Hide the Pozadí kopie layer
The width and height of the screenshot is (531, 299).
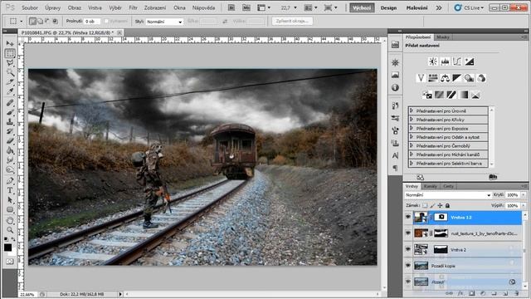(408, 266)
